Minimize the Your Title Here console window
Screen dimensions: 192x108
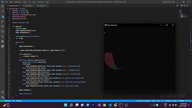(x=161, y=25)
